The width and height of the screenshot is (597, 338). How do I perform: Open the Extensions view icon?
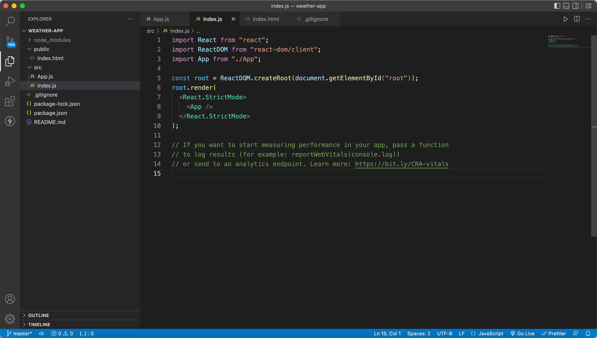pos(10,101)
